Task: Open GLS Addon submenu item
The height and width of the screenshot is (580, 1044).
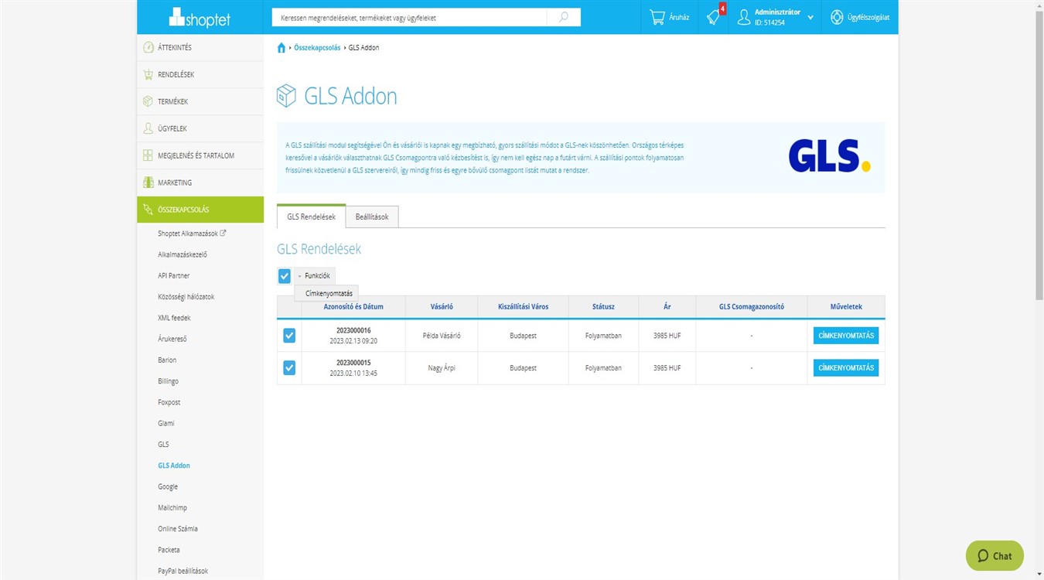Action: (174, 466)
